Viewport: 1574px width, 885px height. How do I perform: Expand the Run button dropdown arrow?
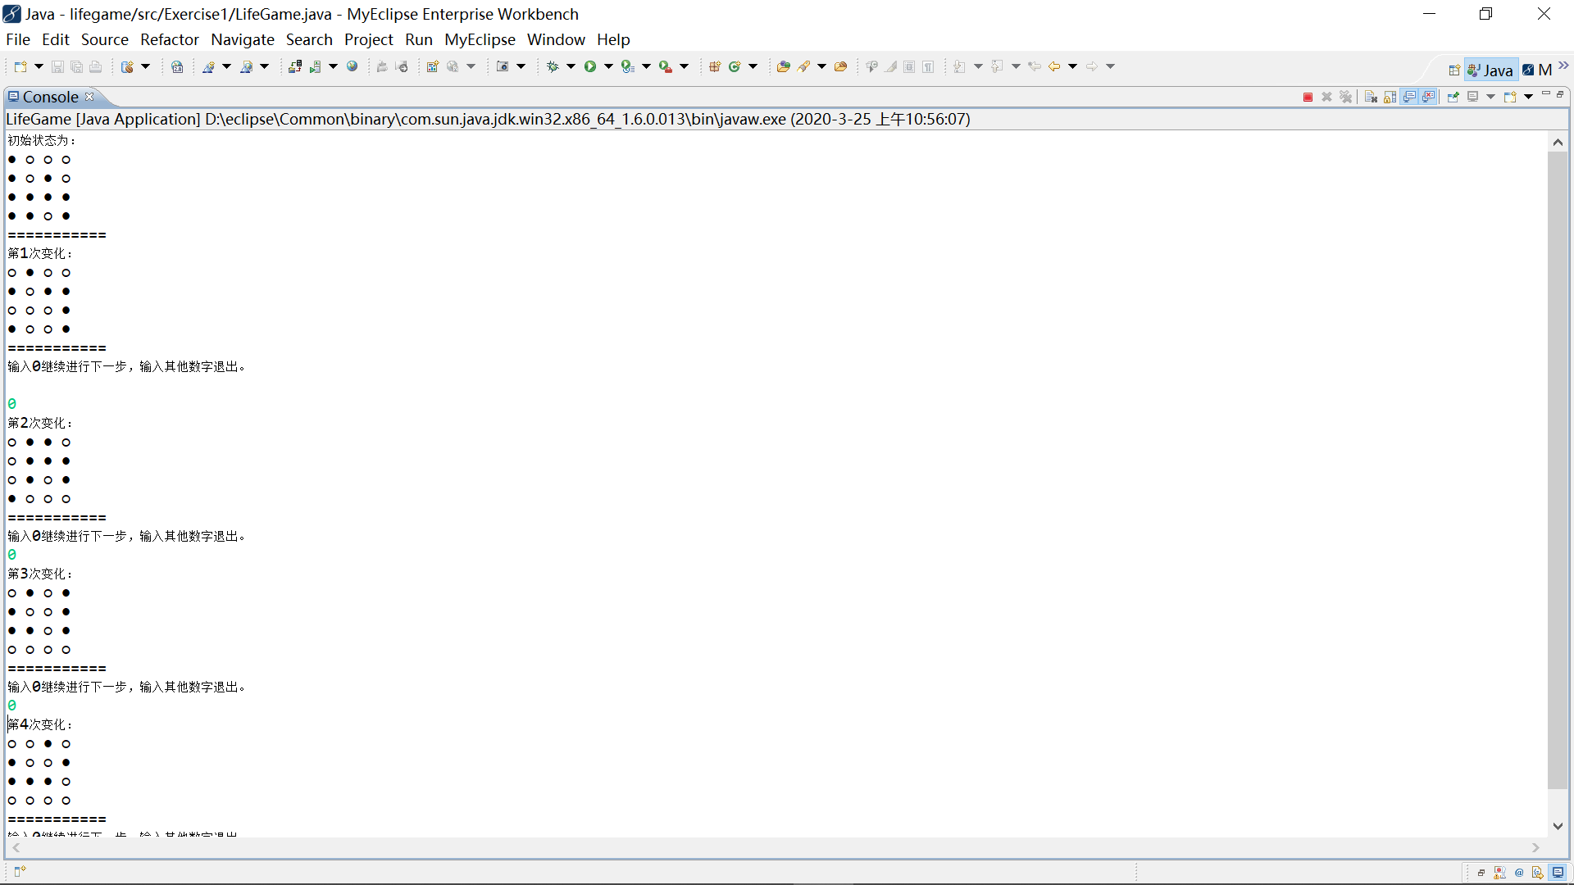608,66
